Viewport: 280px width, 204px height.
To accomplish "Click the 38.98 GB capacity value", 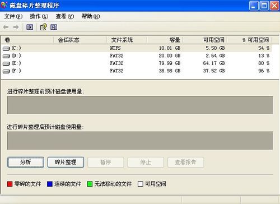I will click(x=170, y=71).
